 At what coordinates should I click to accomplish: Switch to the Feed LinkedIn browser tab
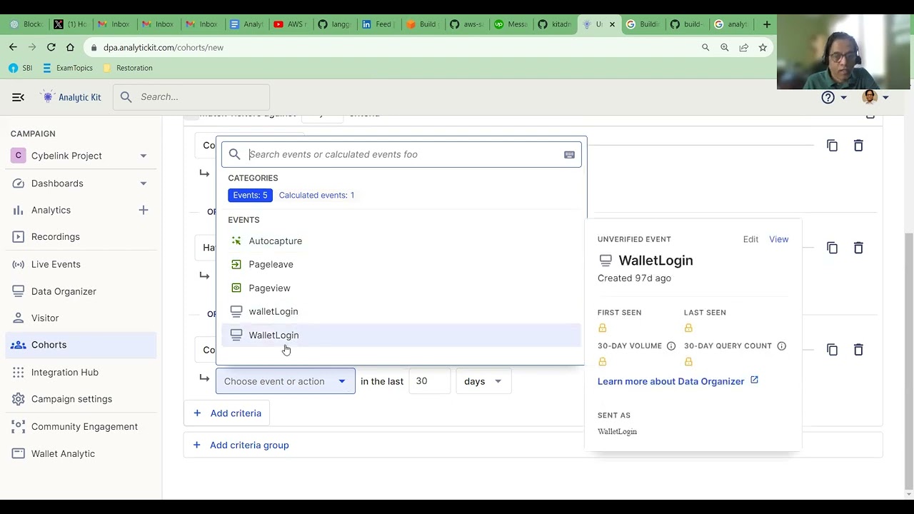pos(378,24)
